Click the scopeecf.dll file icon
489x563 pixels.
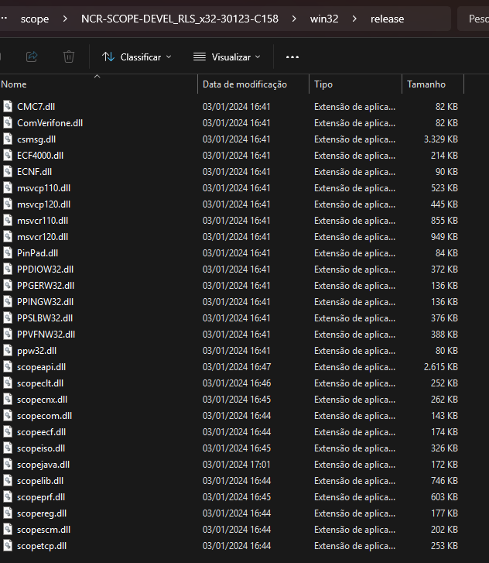pyautogui.click(x=8, y=432)
